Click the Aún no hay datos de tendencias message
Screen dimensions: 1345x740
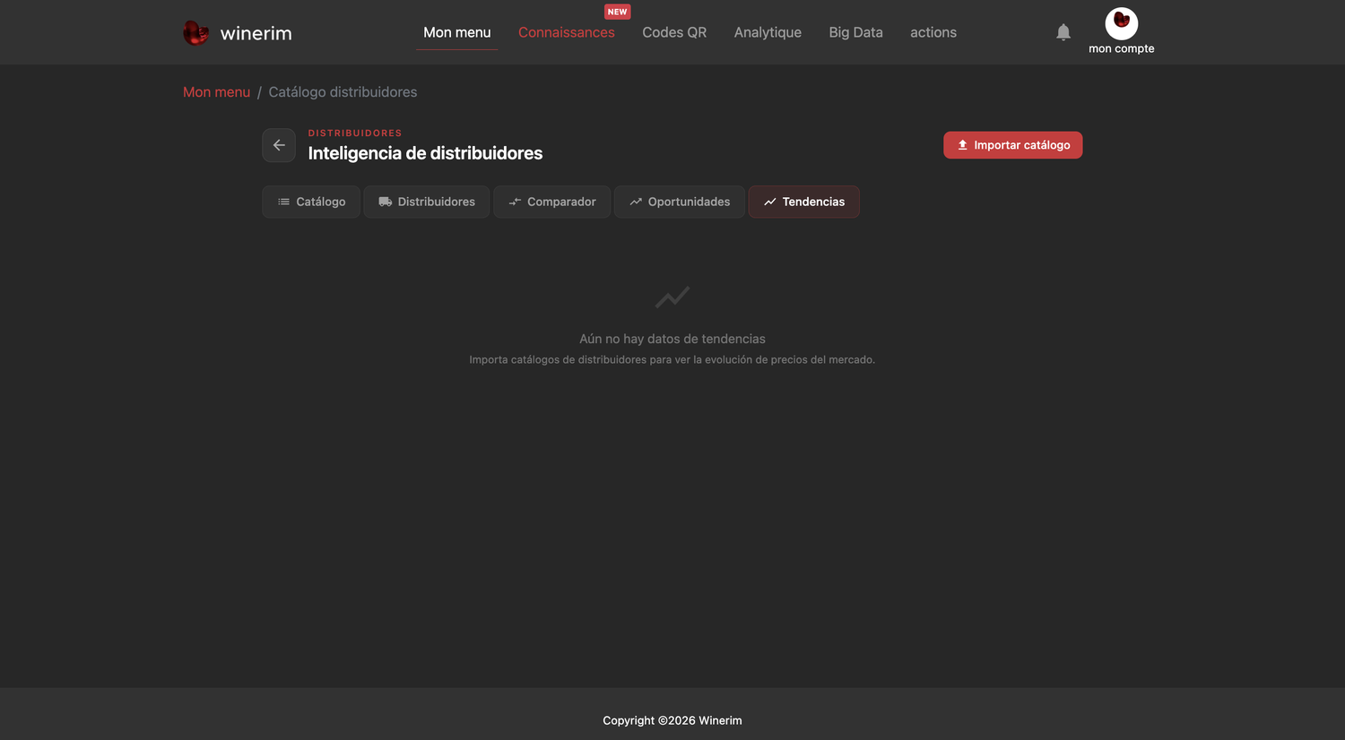pos(672,339)
